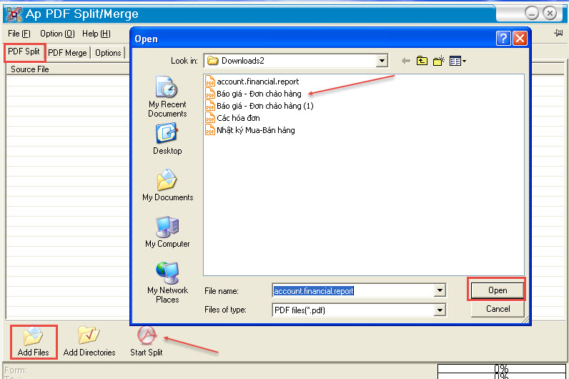Select the Nhật ký Mua-Bán hàng file name

pos(255,130)
